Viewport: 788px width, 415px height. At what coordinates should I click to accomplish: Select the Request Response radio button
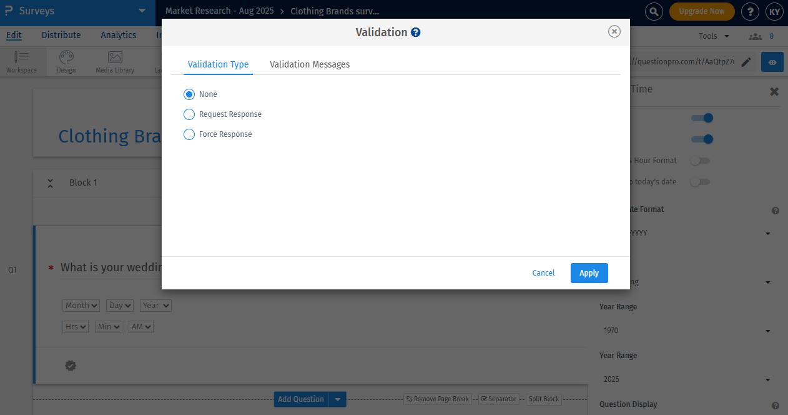coord(189,114)
